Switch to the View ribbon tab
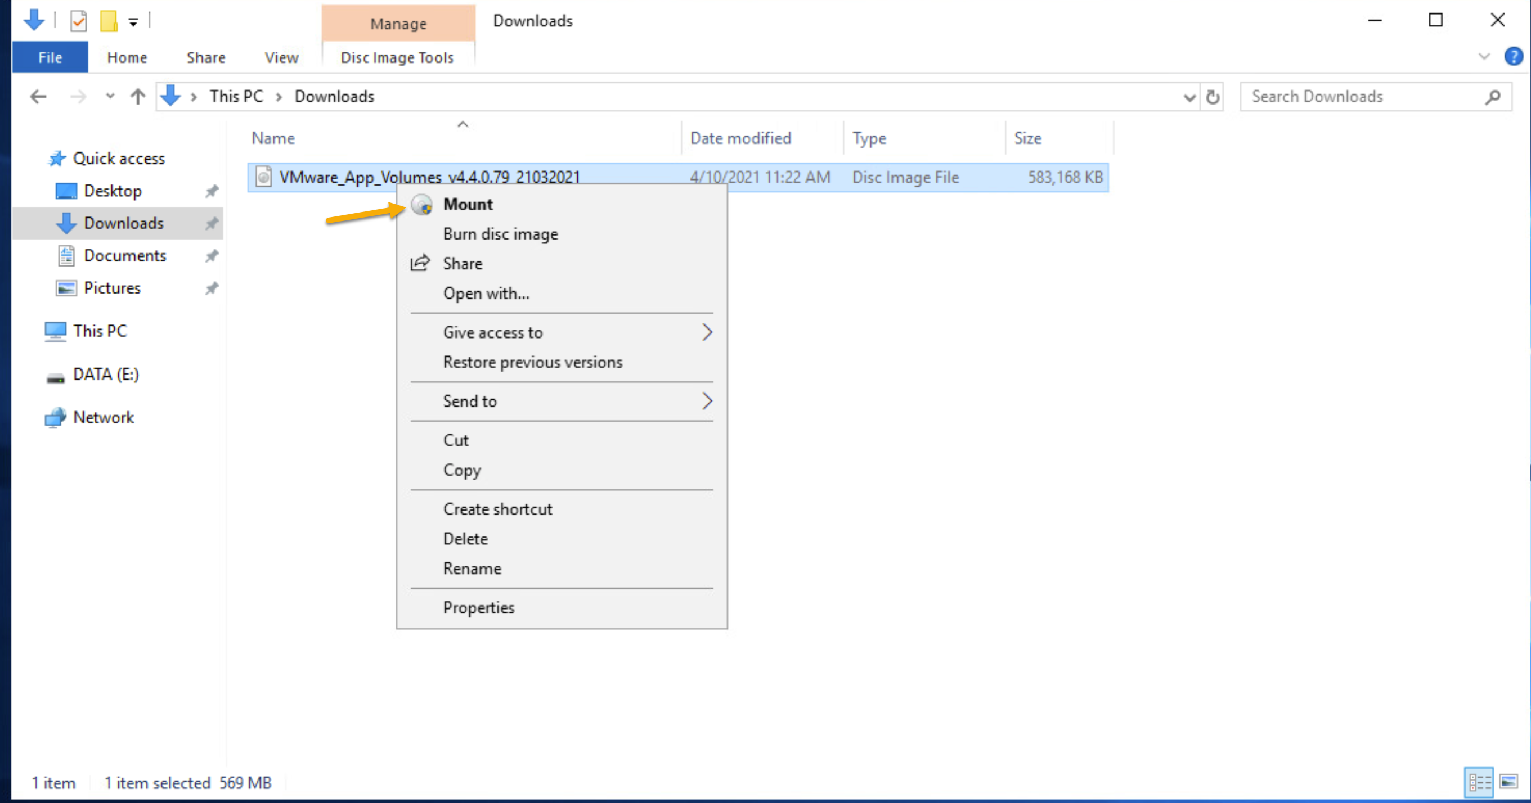The height and width of the screenshot is (803, 1531). tap(281, 57)
